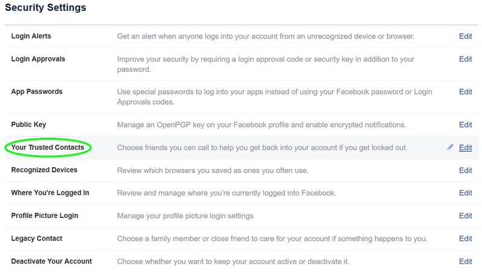This screenshot has width=482, height=272.
Task: Open Edit for App Passwords
Action: pyautogui.click(x=465, y=91)
